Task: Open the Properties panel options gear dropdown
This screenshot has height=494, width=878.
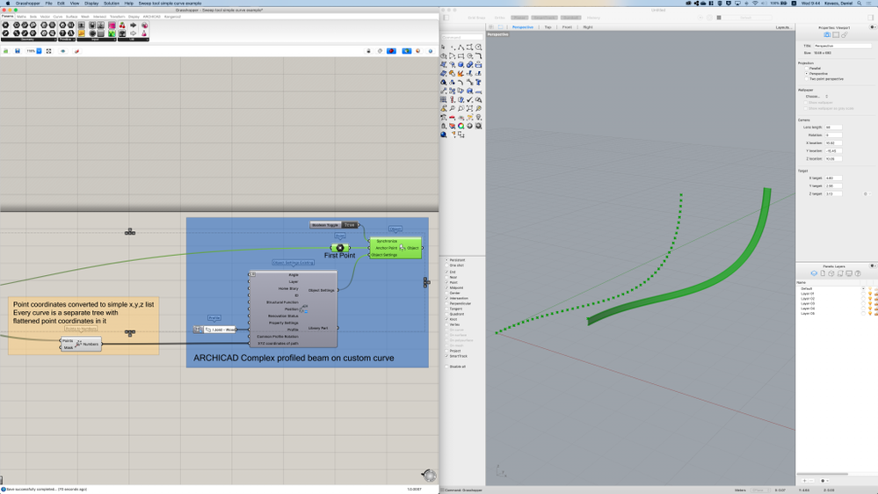Action: [x=873, y=27]
